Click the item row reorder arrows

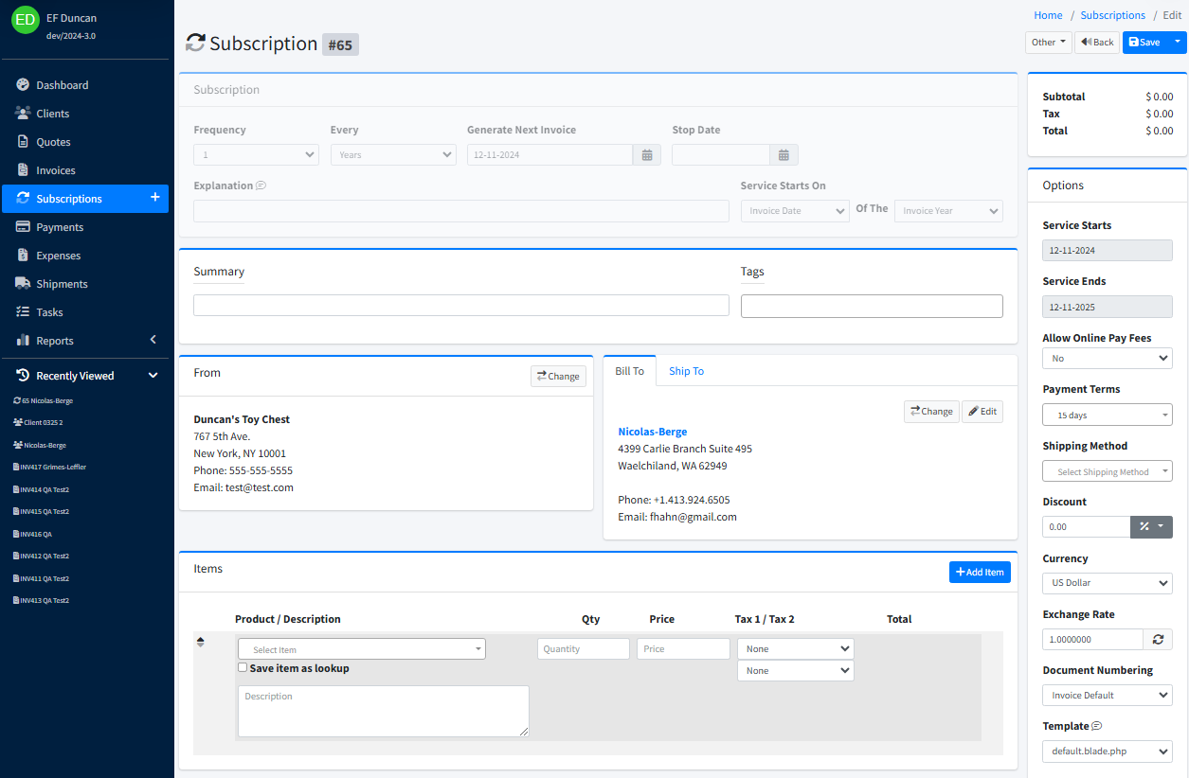200,643
